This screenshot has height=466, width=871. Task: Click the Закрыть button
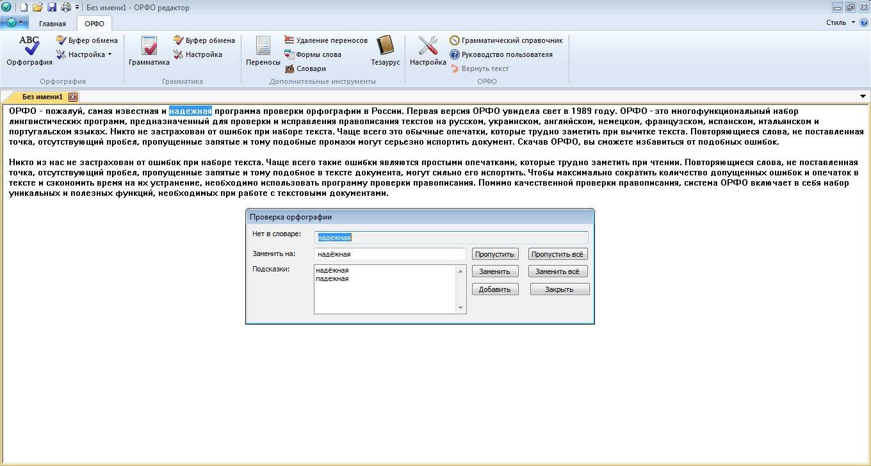(x=559, y=289)
